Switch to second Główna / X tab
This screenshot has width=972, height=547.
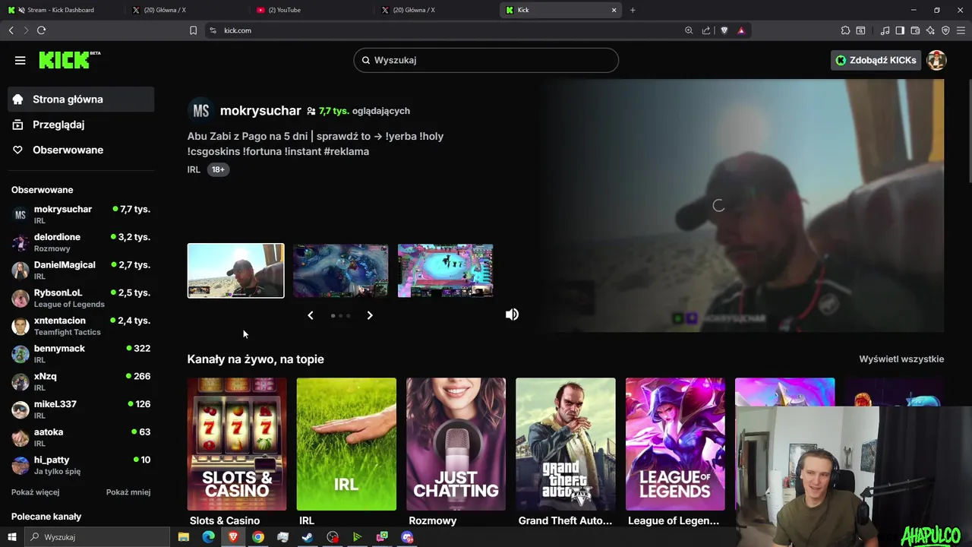436,10
